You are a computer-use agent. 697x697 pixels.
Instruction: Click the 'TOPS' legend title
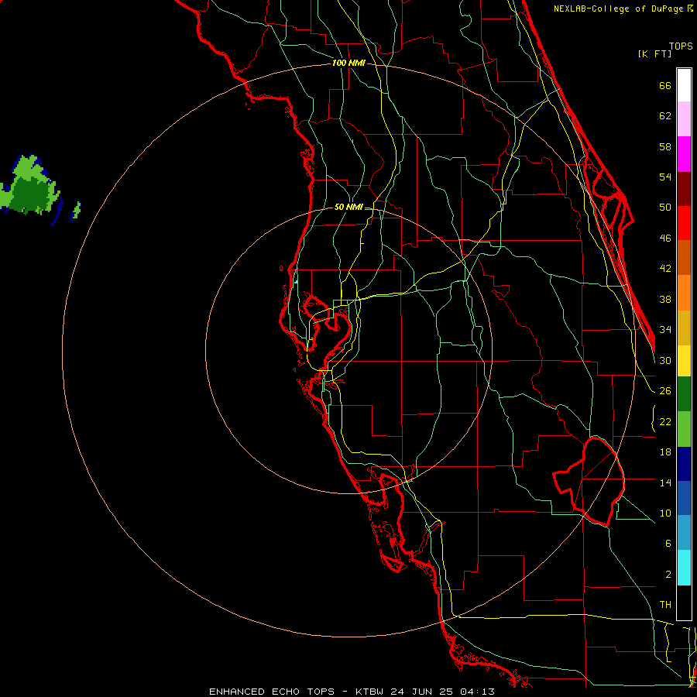[681, 46]
